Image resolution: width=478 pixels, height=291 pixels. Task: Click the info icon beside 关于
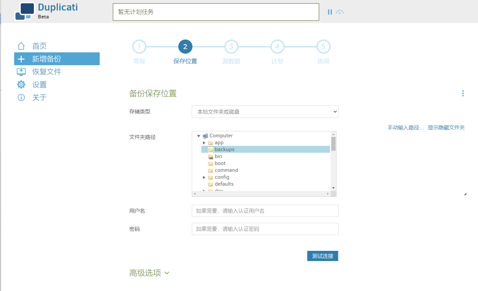tap(21, 97)
